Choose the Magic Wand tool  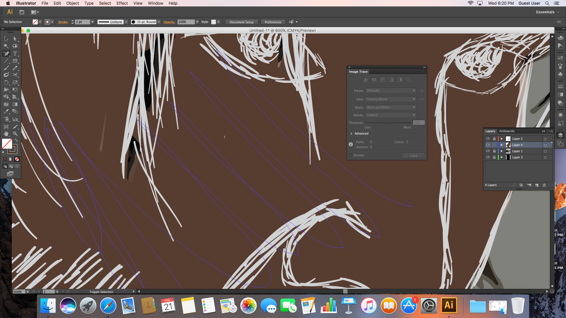click(x=6, y=46)
